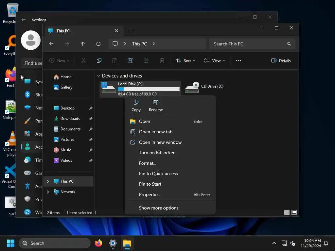Expand the Network tree node
This screenshot has width=335, height=251.
[48, 192]
